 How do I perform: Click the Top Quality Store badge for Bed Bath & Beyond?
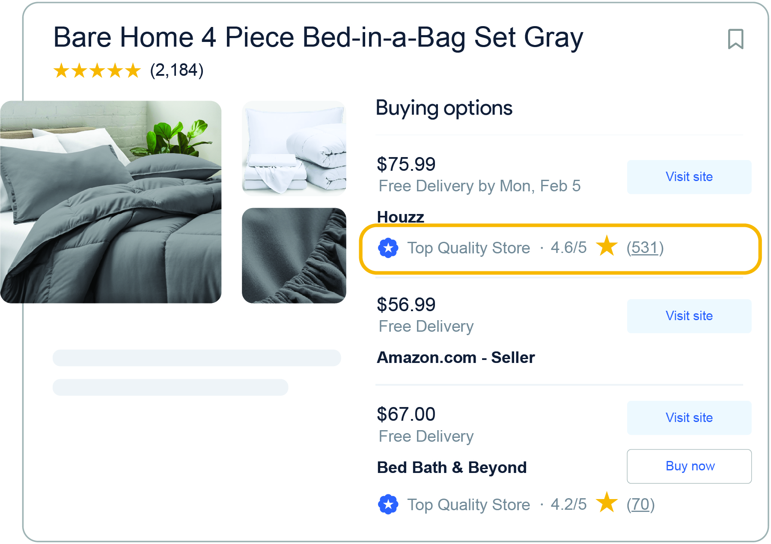click(x=388, y=504)
